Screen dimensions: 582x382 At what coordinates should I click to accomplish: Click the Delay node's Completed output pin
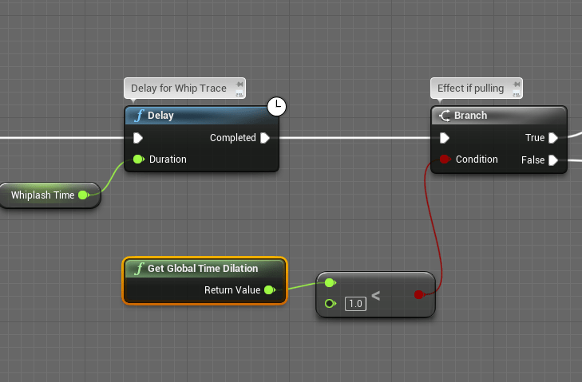265,138
